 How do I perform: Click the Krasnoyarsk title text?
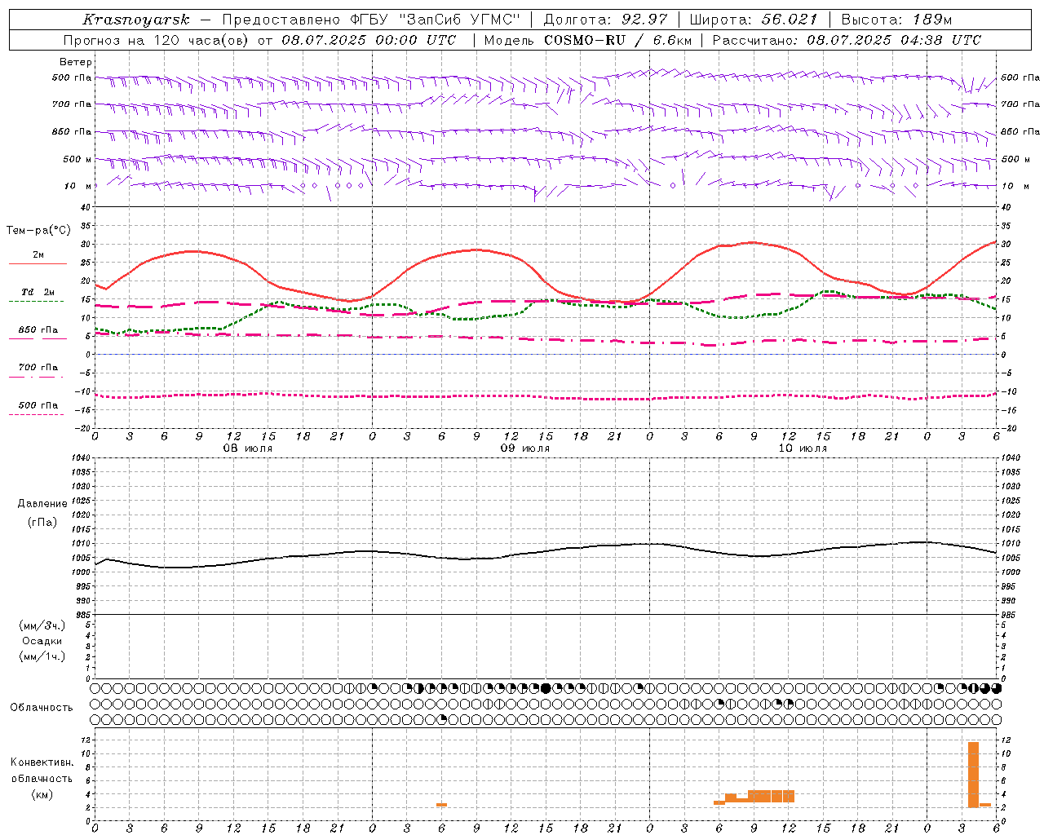136,20
